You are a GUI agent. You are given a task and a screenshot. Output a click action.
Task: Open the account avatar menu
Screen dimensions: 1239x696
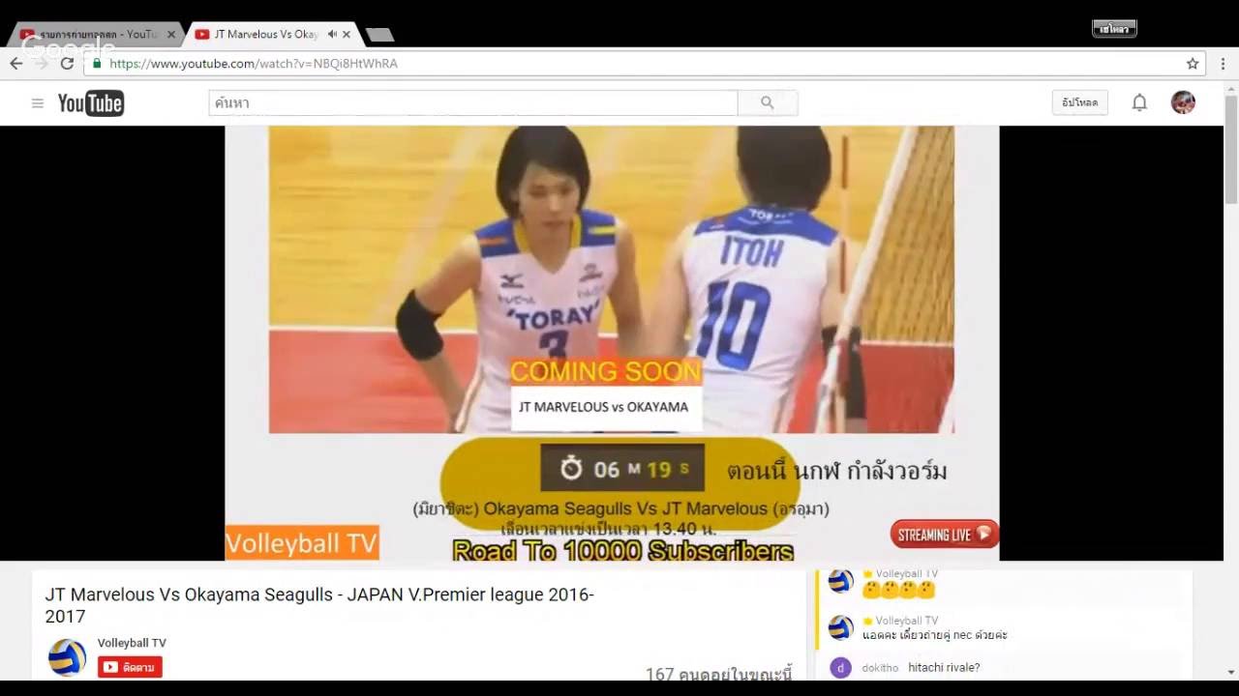click(1183, 102)
